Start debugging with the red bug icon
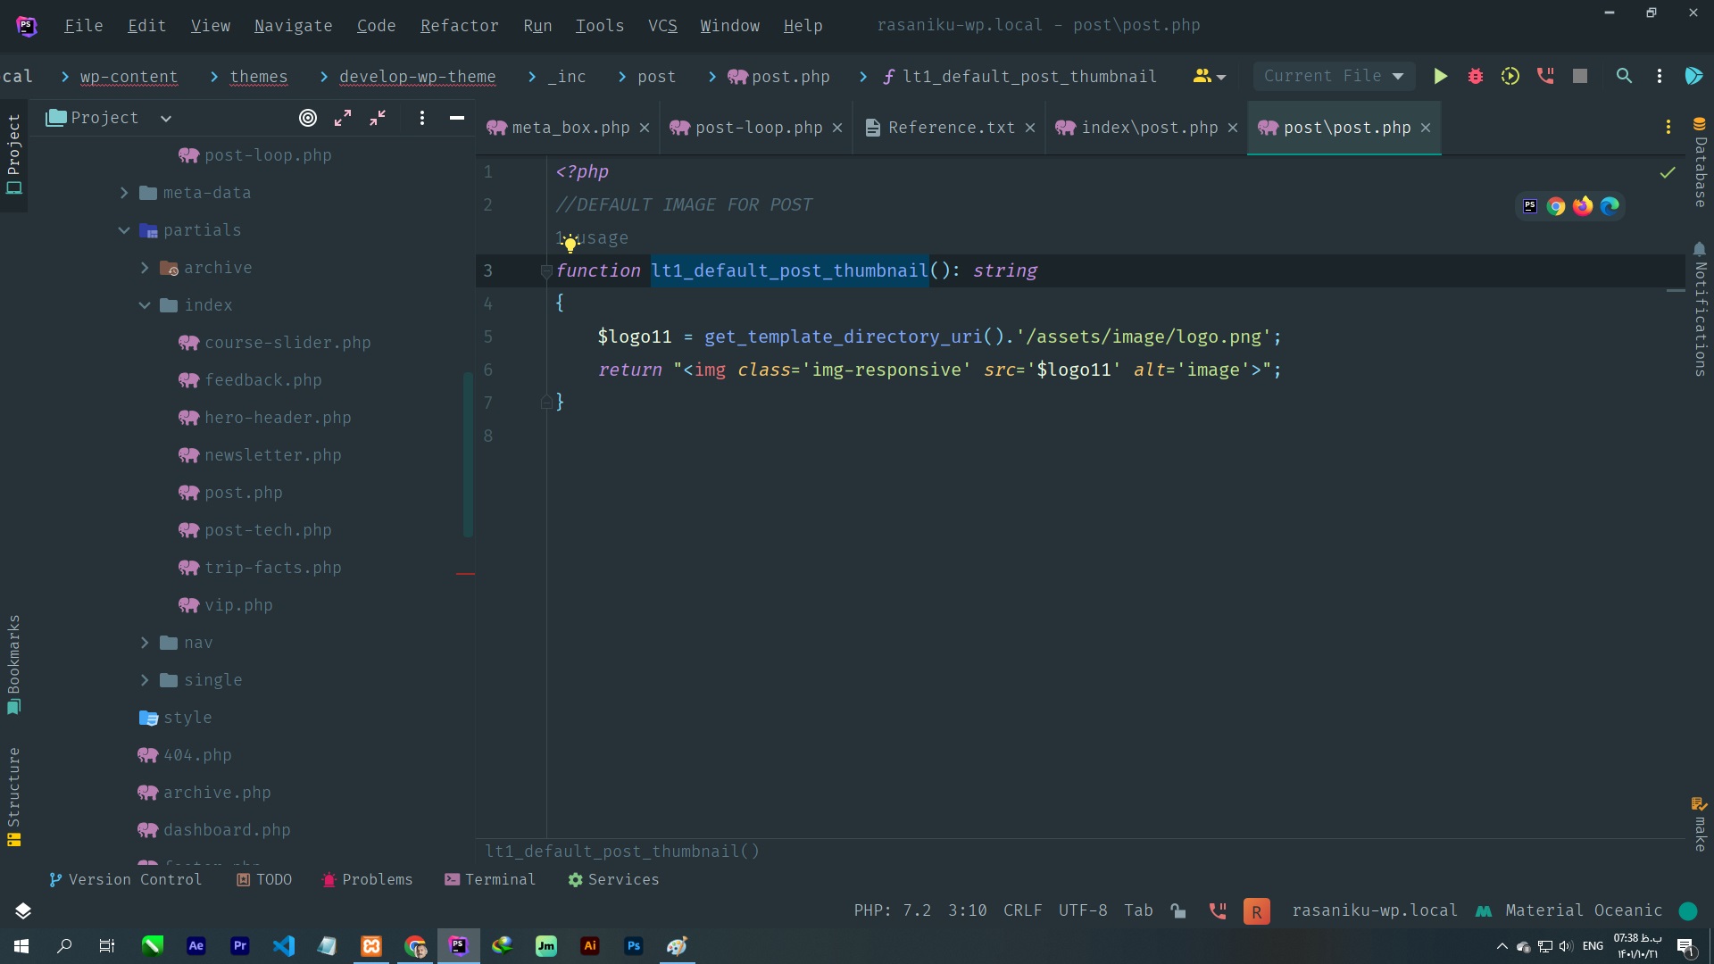Viewport: 1714px width, 964px height. tap(1475, 77)
